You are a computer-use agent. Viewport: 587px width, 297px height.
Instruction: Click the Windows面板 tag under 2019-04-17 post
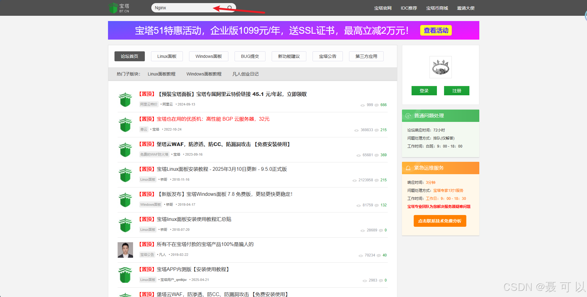[151, 204]
